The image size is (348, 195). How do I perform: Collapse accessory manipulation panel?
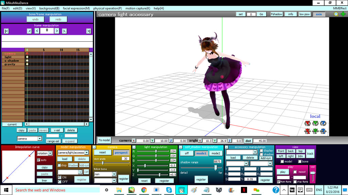click(x=227, y=147)
